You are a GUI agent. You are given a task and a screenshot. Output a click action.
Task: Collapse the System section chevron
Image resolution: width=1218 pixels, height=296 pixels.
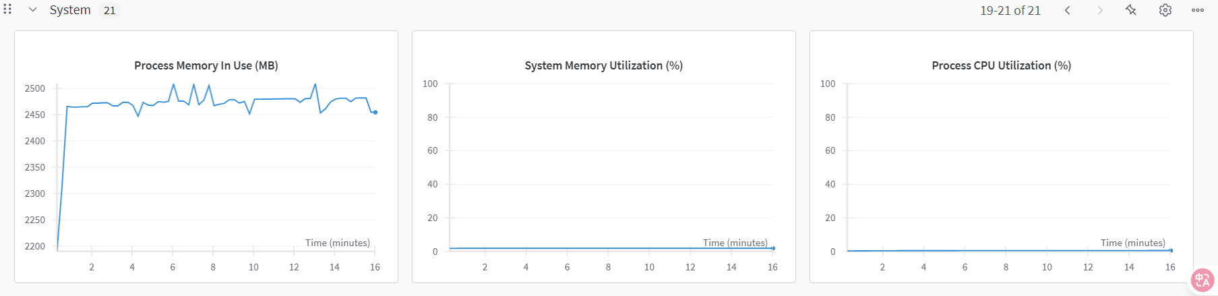(x=32, y=10)
